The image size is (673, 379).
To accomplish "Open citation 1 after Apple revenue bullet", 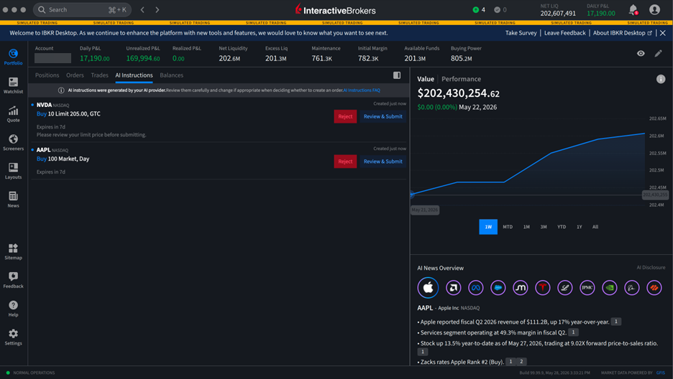I will pyautogui.click(x=616, y=322).
